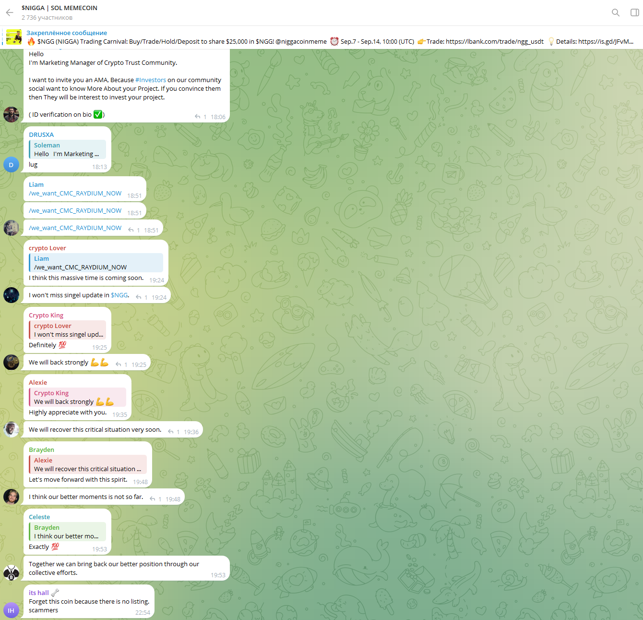This screenshot has width=643, height=620.
Task: Jump to quoted crypto Lover message
Action: [x=67, y=330]
